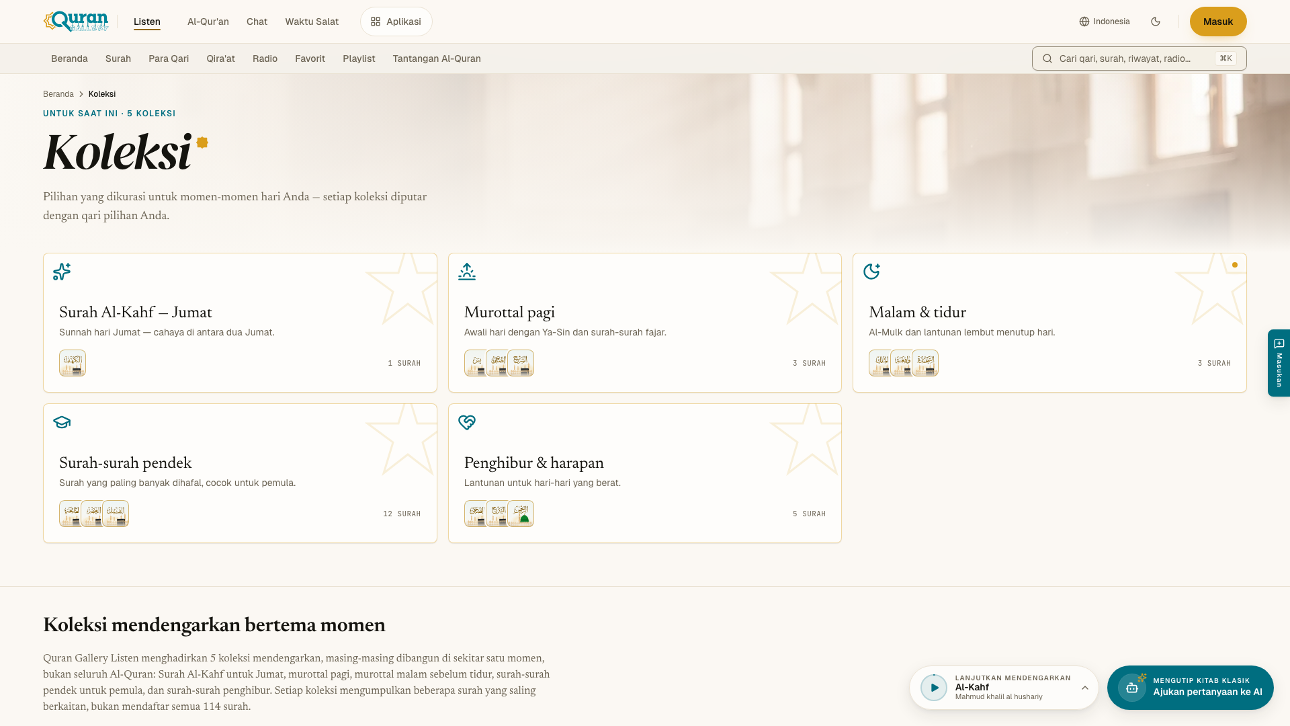Open Playlist page
This screenshot has height=726, width=1290.
pos(359,58)
